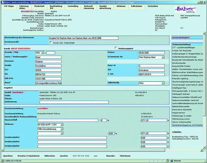Click the Hausnachlaß amount field 2711,20
Image resolution: width=207 pixels, height=163 pixels.
pos(154,120)
